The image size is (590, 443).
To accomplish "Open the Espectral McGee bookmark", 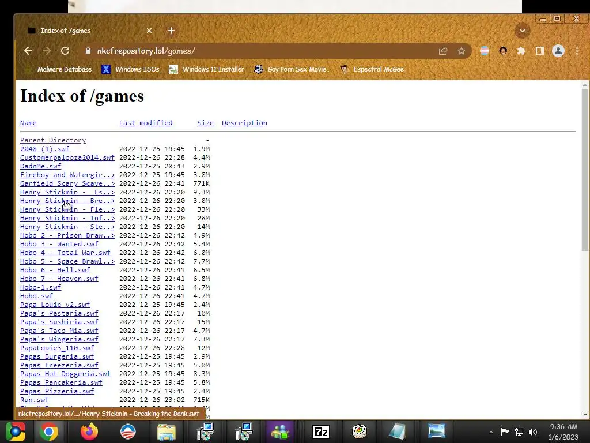I will (372, 69).
